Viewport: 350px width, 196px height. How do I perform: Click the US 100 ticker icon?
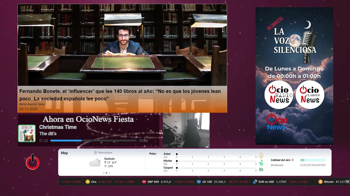[x=199, y=182]
